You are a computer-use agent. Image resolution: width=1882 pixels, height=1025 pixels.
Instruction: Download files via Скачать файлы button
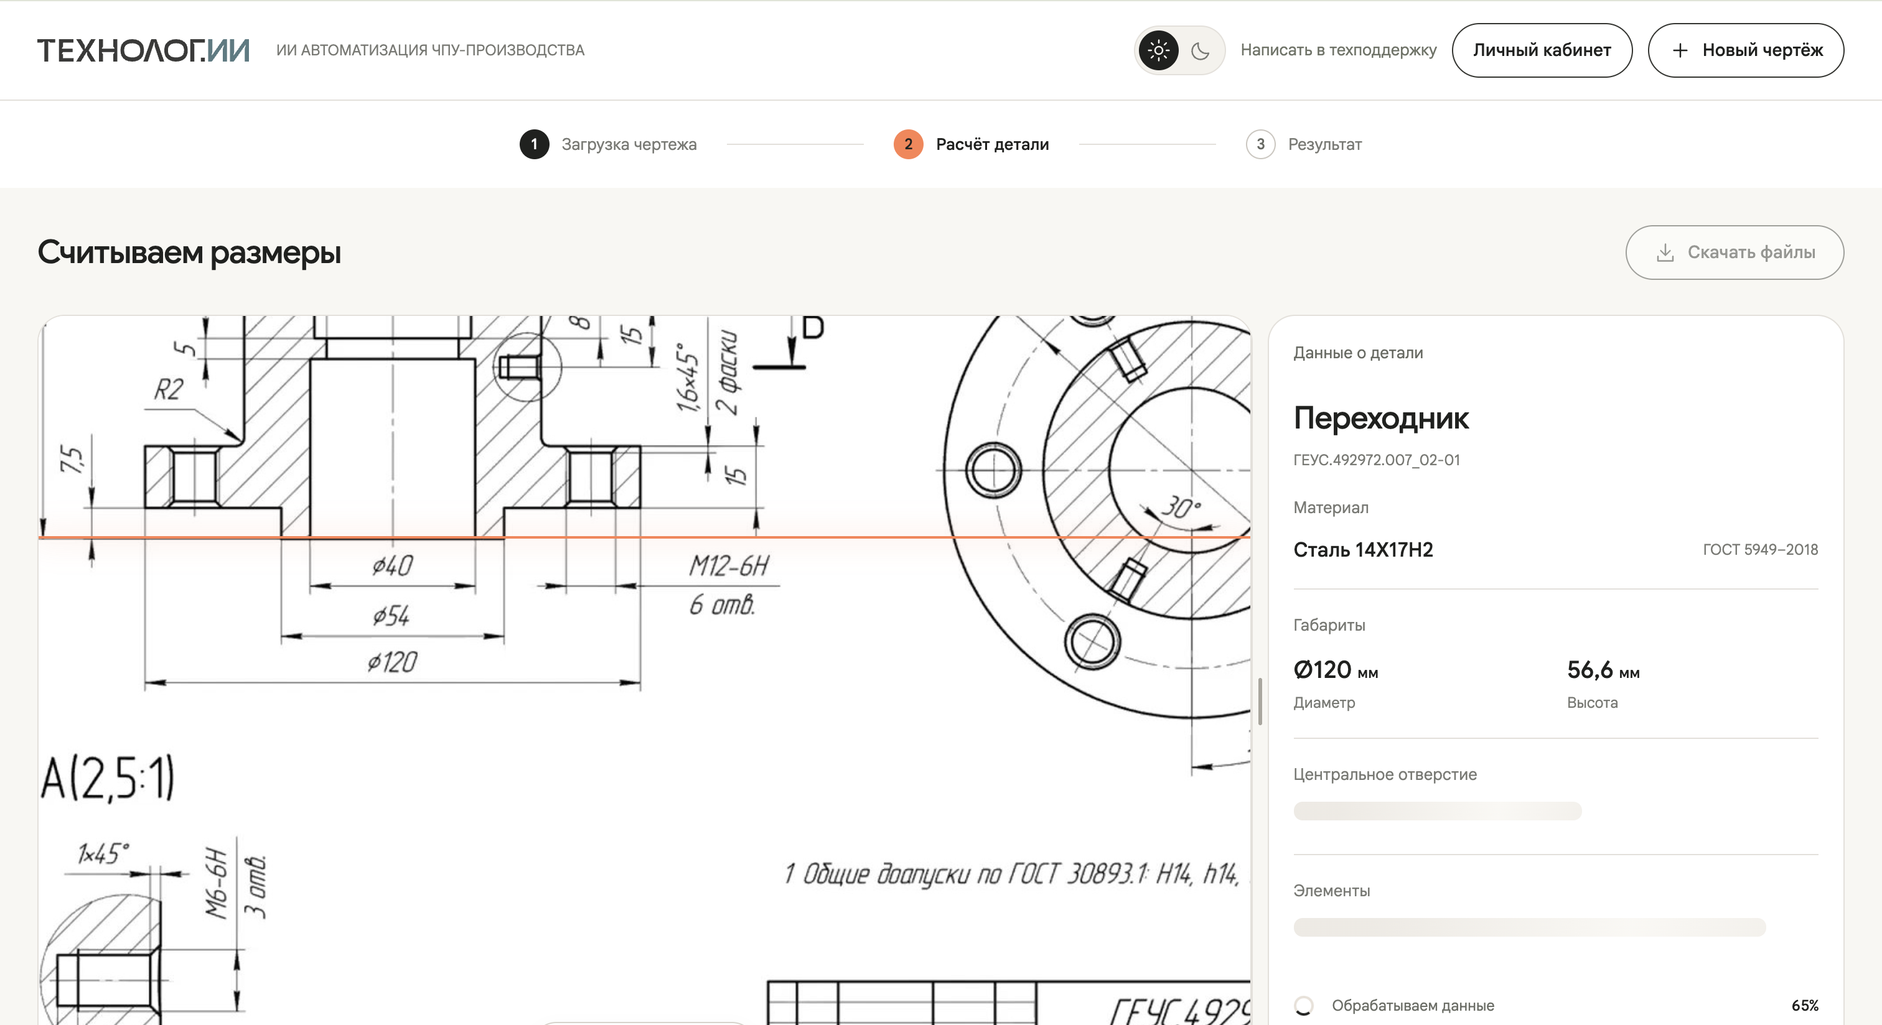(x=1735, y=252)
